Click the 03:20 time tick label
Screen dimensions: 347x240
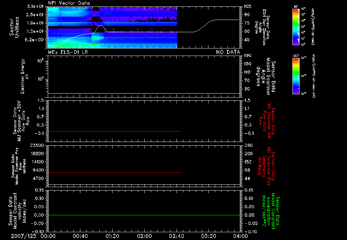208,236
